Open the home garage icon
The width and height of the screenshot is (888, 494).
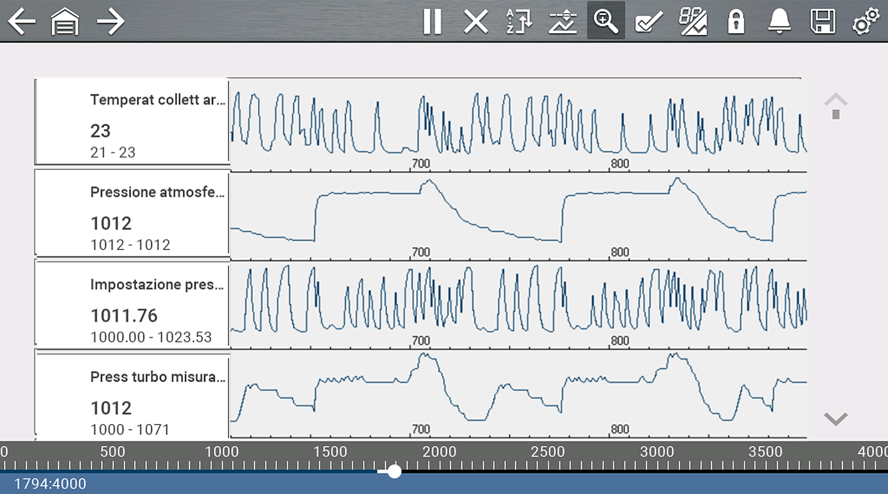pos(65,22)
